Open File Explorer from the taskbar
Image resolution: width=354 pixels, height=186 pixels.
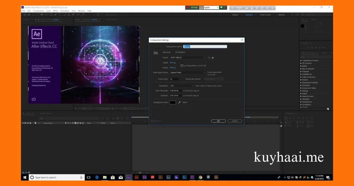pos(105,177)
